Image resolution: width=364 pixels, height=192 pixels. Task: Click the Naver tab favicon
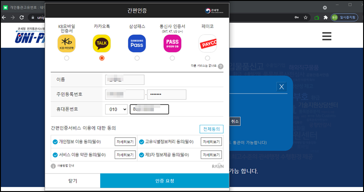5,7
